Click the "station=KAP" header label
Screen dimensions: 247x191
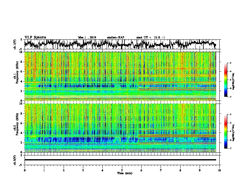pyautogui.click(x=116, y=37)
